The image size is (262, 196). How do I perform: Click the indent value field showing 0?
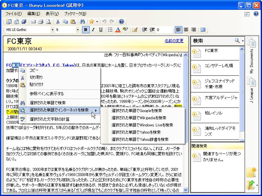pos(164,30)
